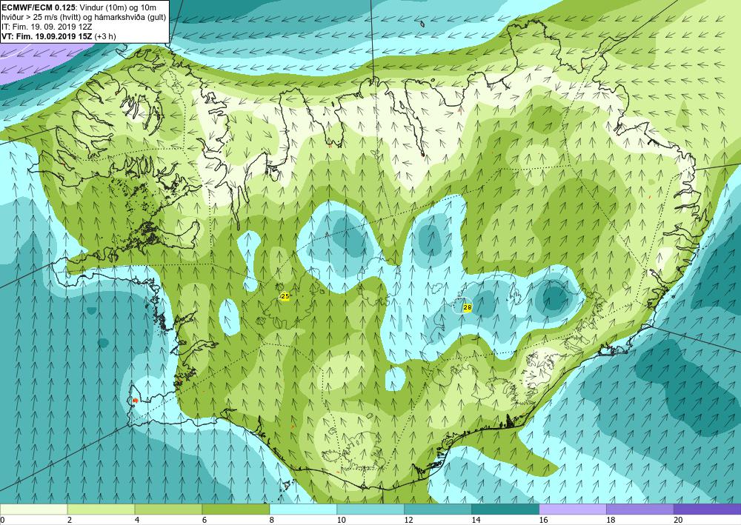Click the legend scale label "8"
Viewport: 741px width, 525px height.
click(272, 520)
